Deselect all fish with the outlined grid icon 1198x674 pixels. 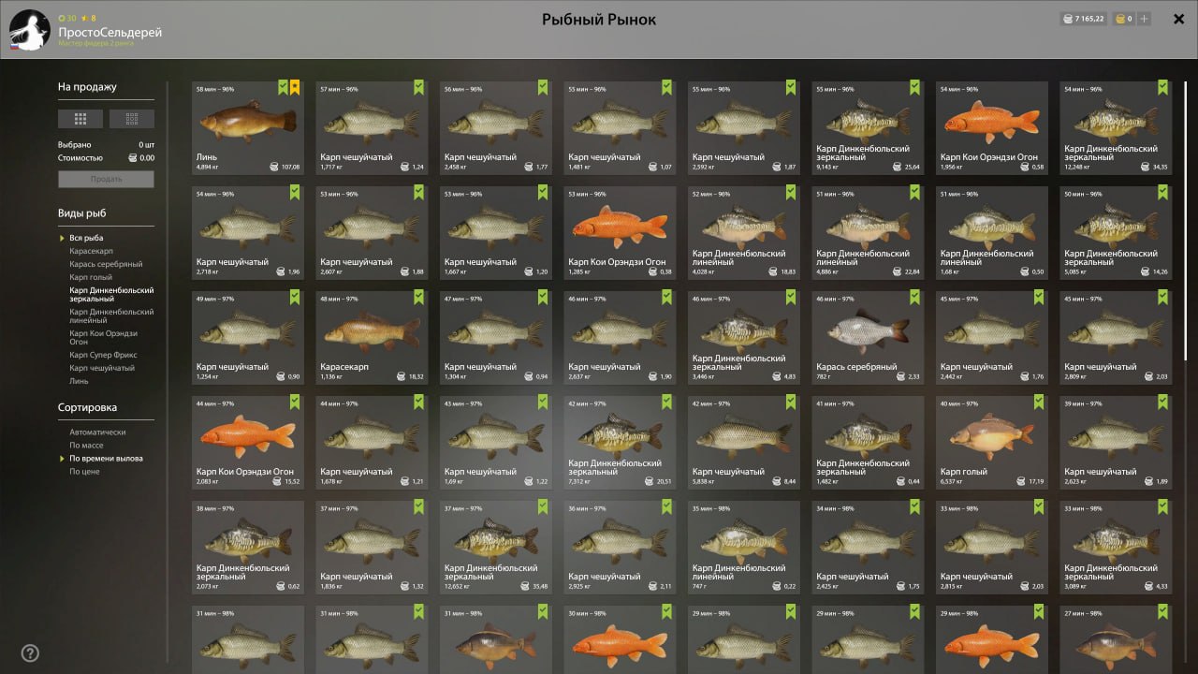point(132,119)
